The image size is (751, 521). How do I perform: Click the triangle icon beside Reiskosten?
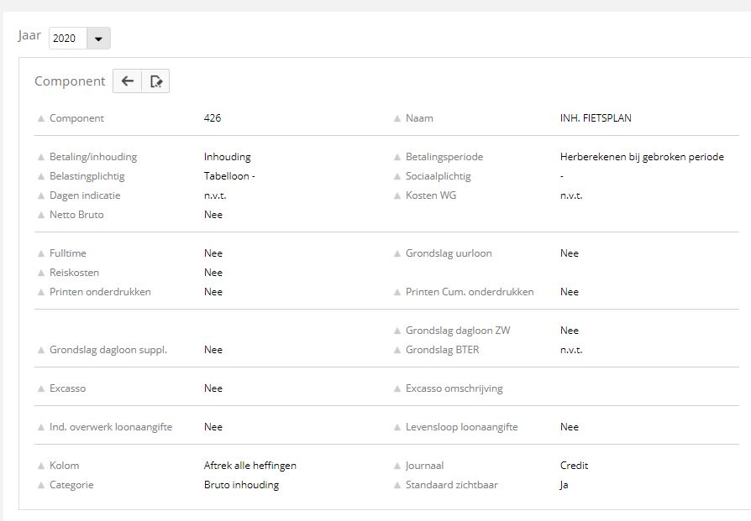click(x=41, y=273)
